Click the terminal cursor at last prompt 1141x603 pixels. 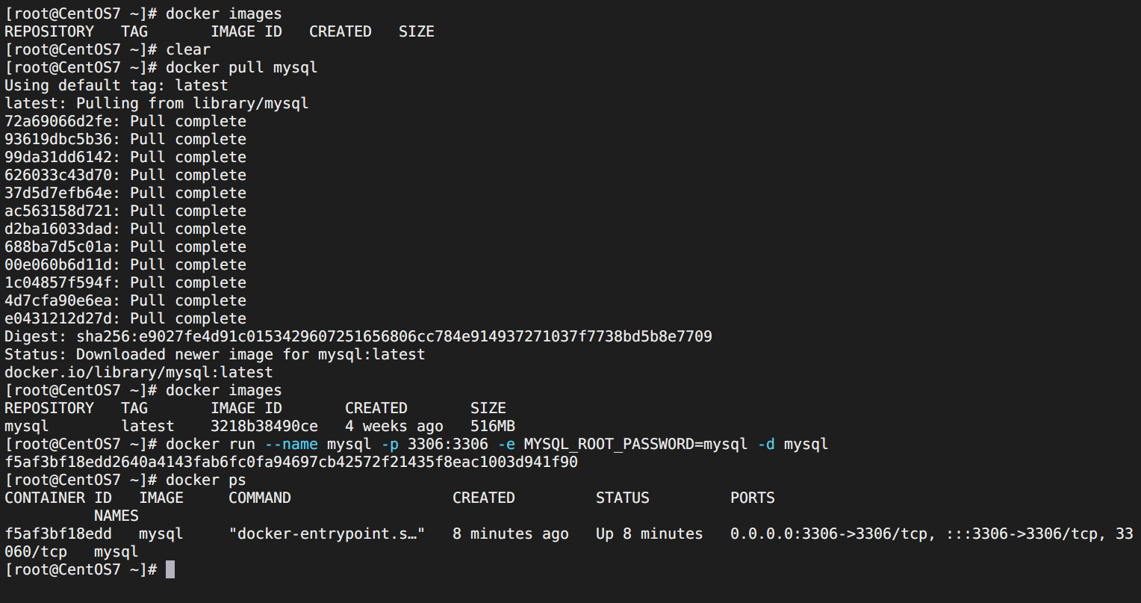[170, 569]
